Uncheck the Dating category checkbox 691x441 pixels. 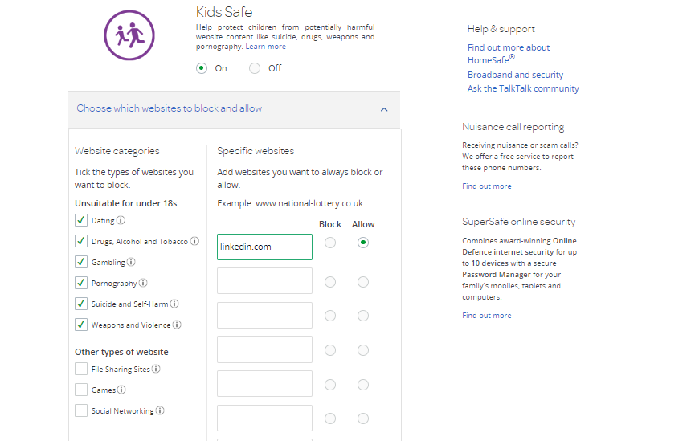point(81,220)
